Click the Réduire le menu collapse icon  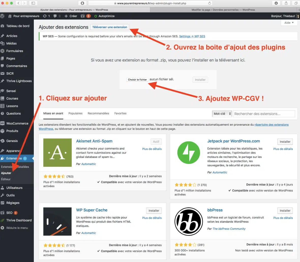(x=3, y=228)
